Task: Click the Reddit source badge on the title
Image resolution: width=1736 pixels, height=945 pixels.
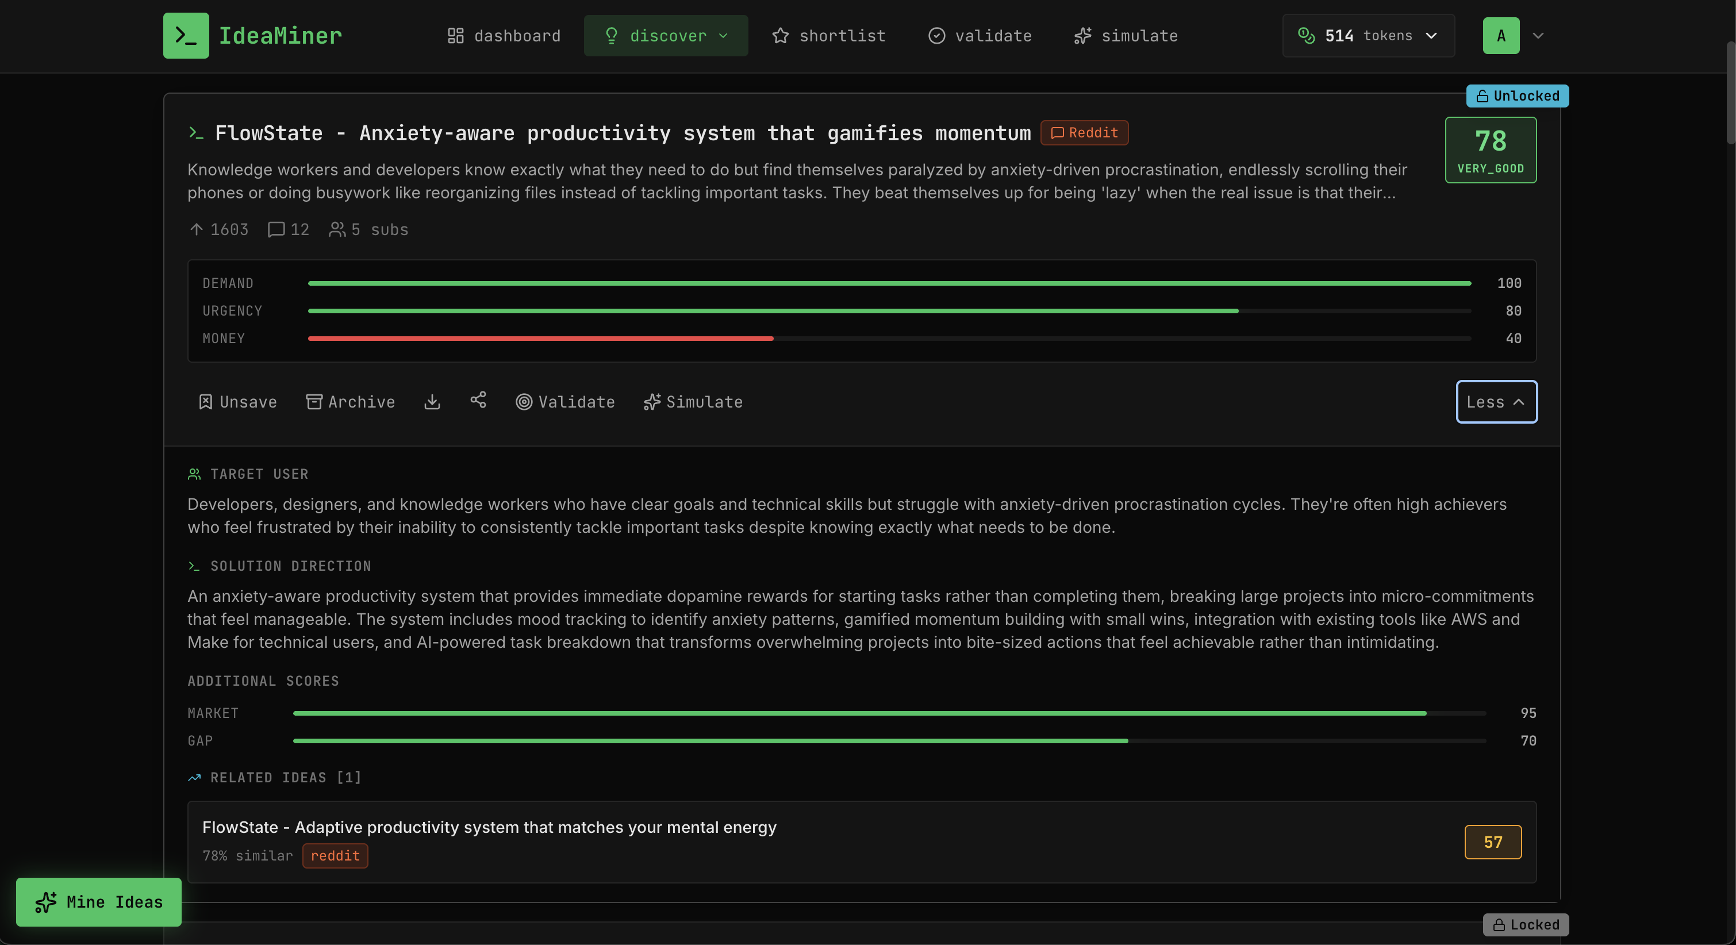Action: pos(1084,133)
